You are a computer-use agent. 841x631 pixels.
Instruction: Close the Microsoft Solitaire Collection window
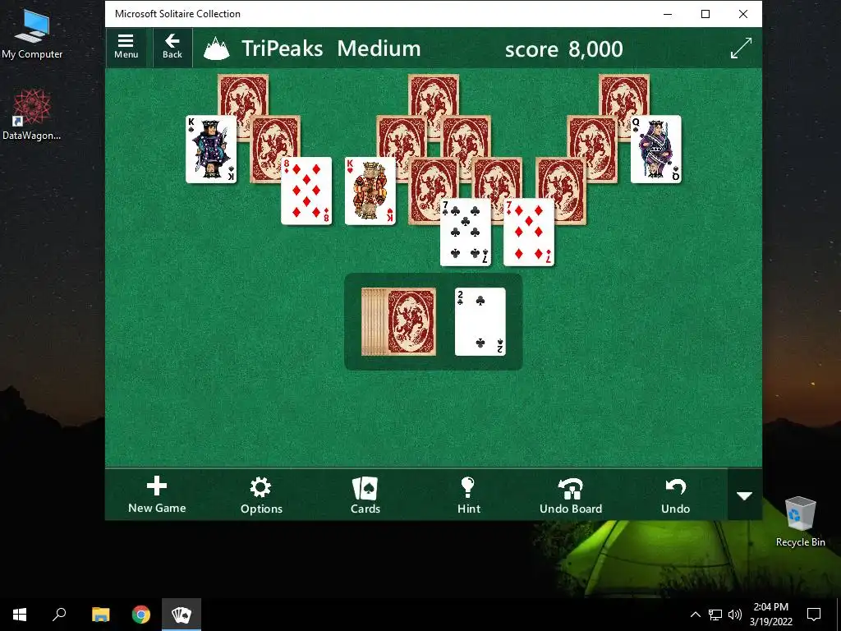(742, 14)
